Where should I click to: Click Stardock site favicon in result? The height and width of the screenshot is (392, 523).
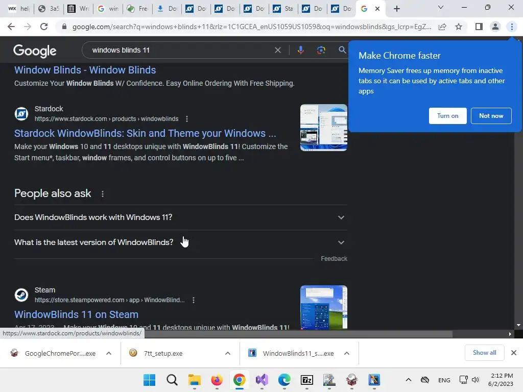click(x=21, y=114)
